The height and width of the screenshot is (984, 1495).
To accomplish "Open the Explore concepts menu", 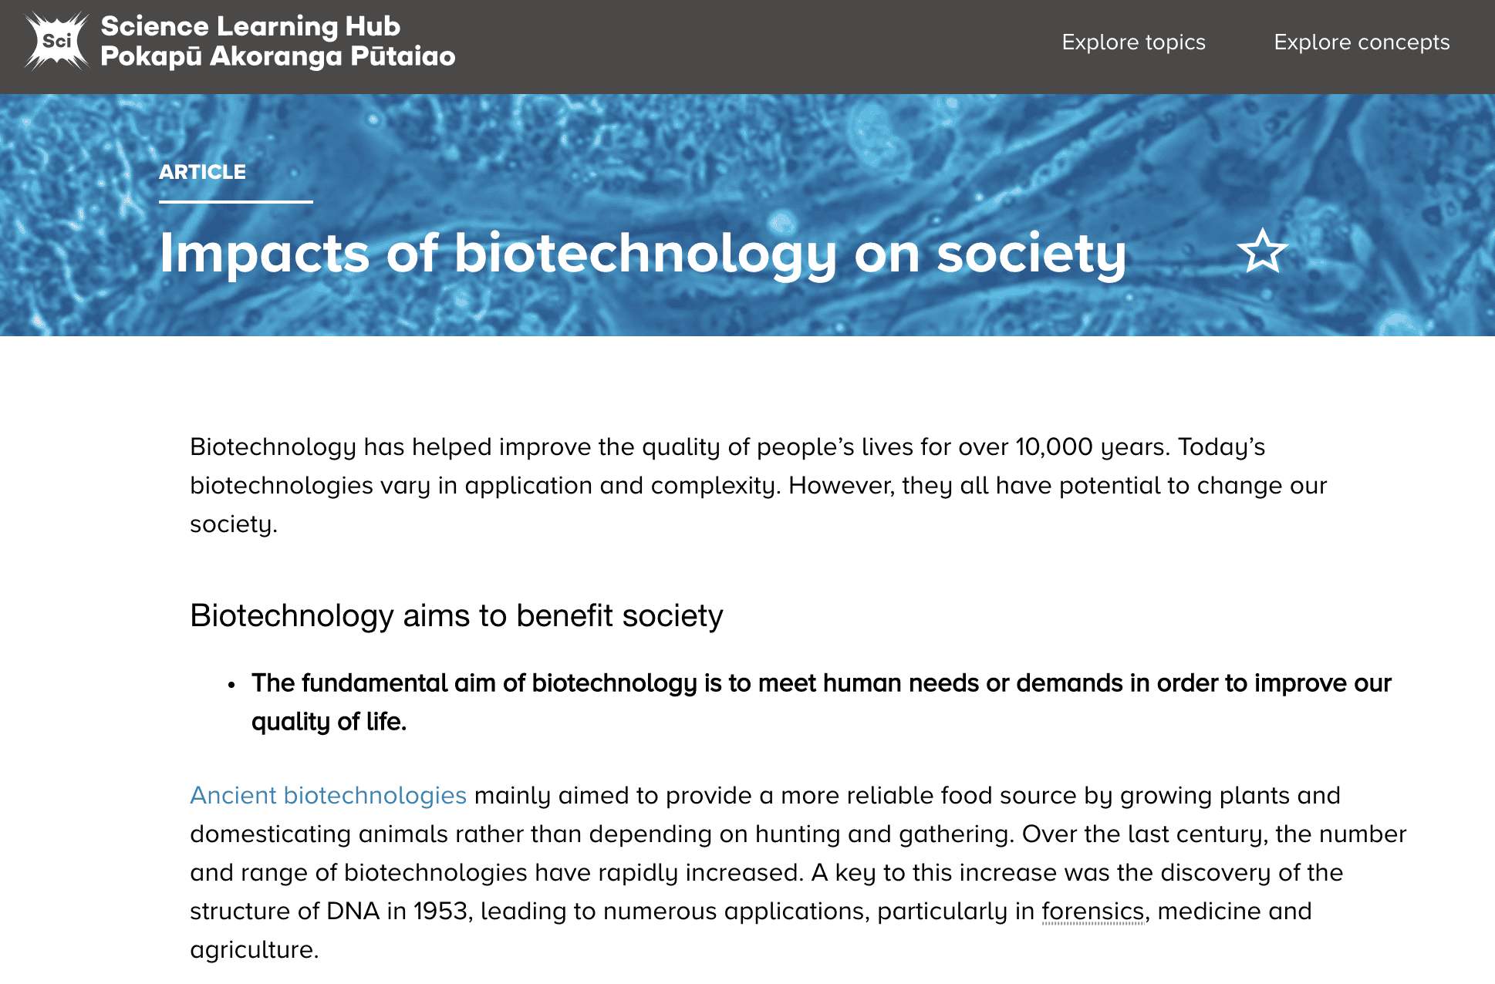I will point(1362,42).
